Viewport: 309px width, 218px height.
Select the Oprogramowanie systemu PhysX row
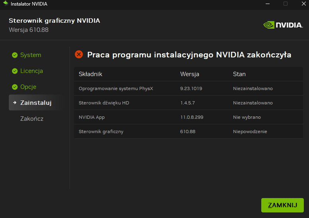189,88
